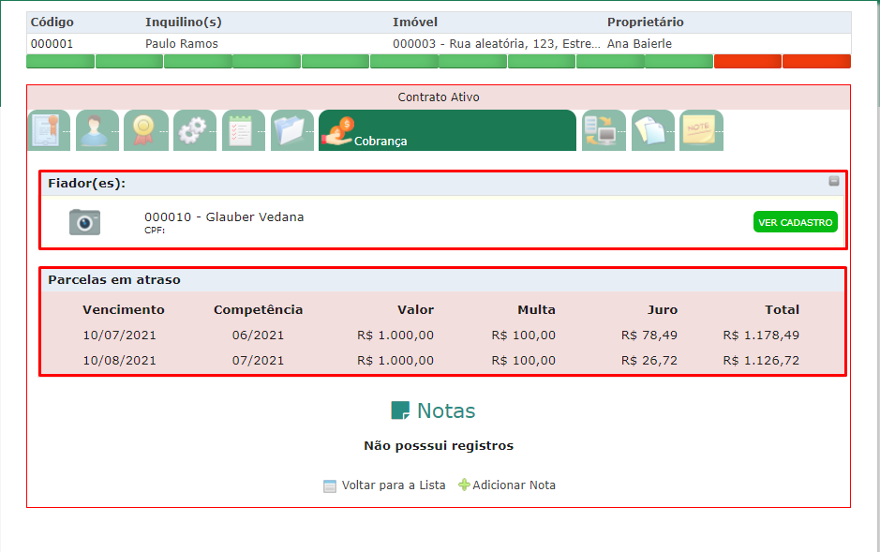
Task: Click the guarantor camera photo placeholder
Action: coord(84,222)
